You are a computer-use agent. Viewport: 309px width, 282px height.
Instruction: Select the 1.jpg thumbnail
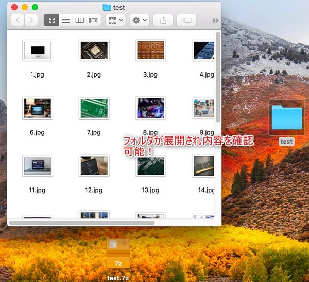[38, 51]
